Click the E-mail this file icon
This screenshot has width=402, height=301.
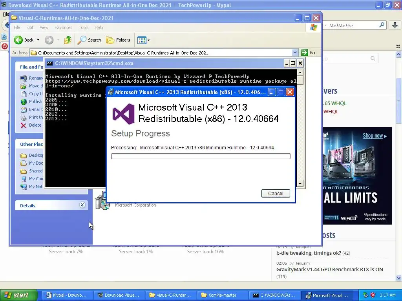tap(24, 110)
